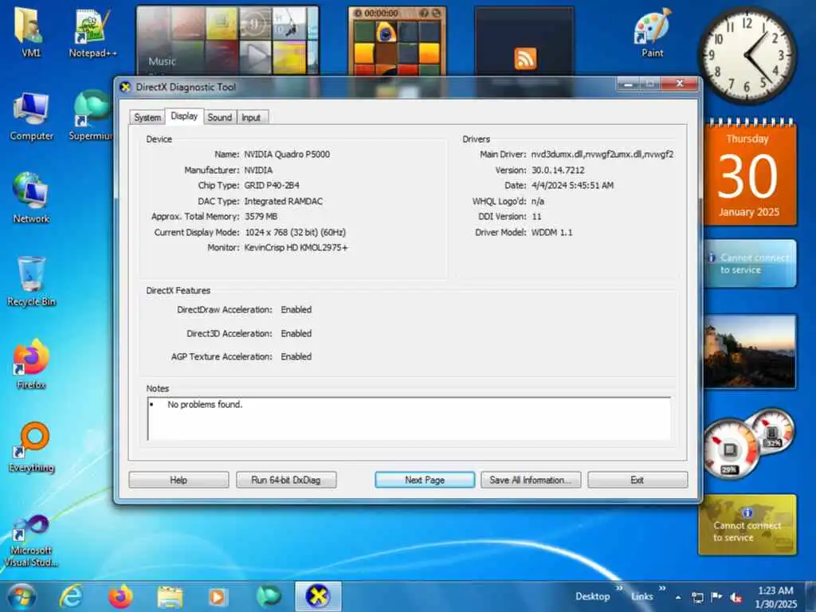This screenshot has height=612, width=816.
Task: Click the currency gadget cannot connect message
Action: point(747,524)
